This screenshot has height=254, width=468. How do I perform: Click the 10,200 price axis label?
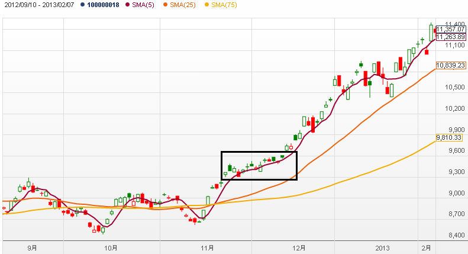point(455,108)
